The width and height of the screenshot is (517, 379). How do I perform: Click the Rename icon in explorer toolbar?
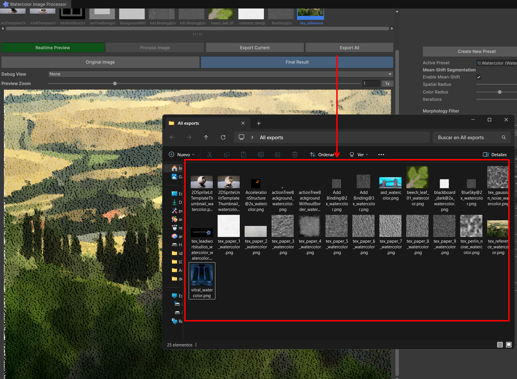pyautogui.click(x=261, y=154)
